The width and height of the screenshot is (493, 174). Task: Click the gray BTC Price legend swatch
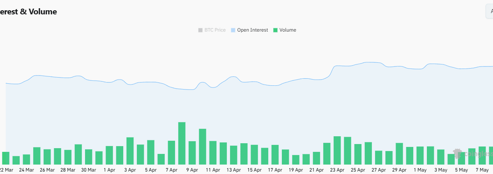[200, 30]
